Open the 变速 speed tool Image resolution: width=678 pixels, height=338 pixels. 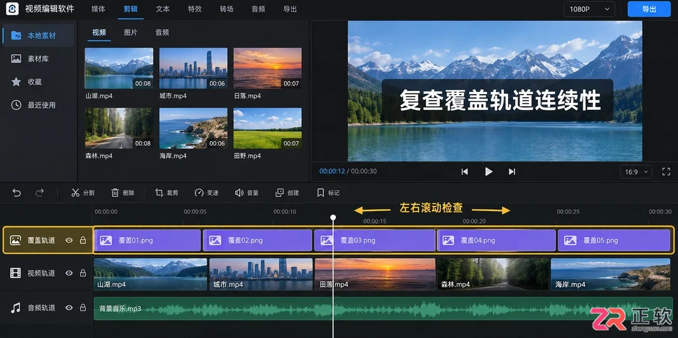pyautogui.click(x=206, y=193)
